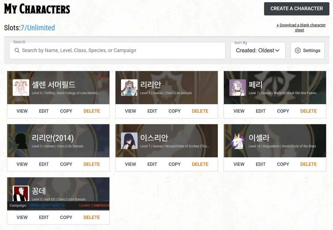View the 셀렌 서머필드 character
333x230 pixels.
[22, 111]
